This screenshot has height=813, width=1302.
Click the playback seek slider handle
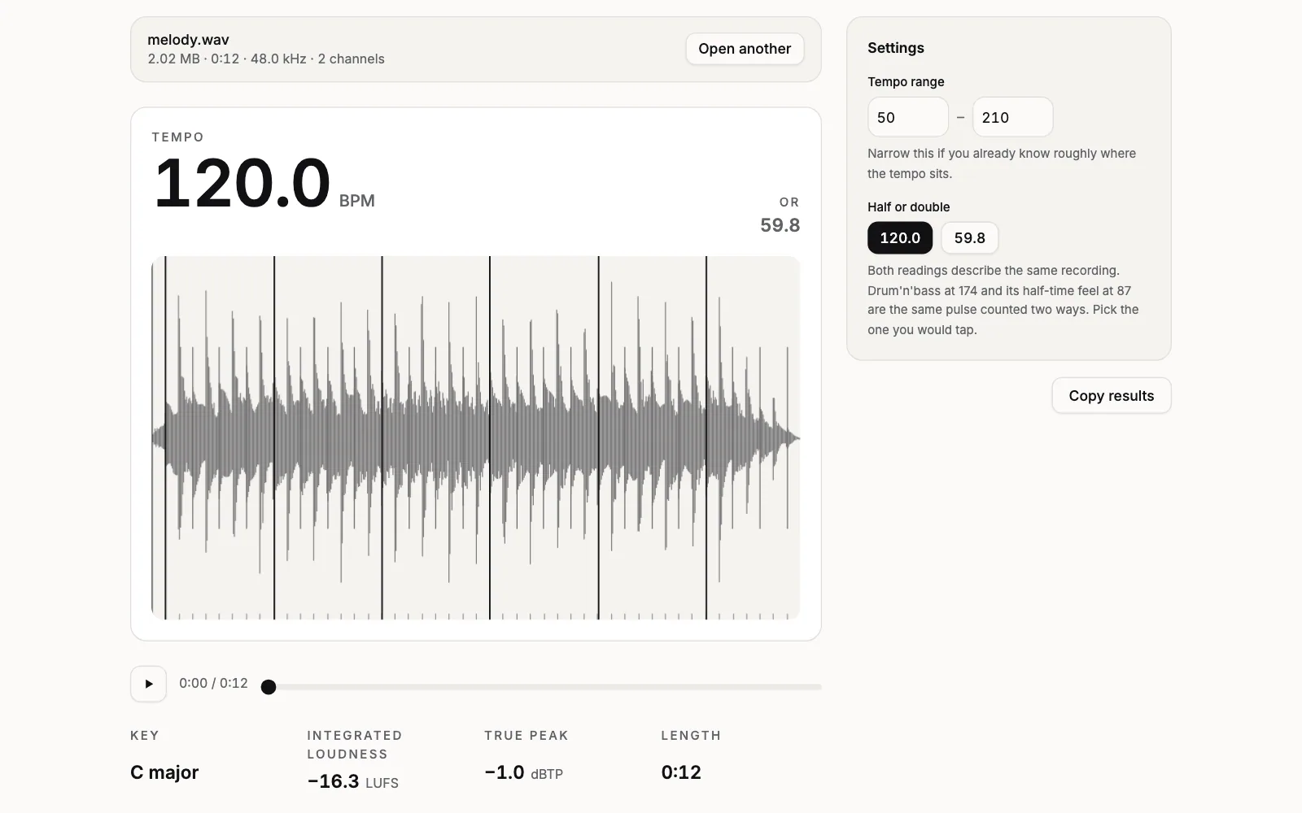(x=269, y=687)
